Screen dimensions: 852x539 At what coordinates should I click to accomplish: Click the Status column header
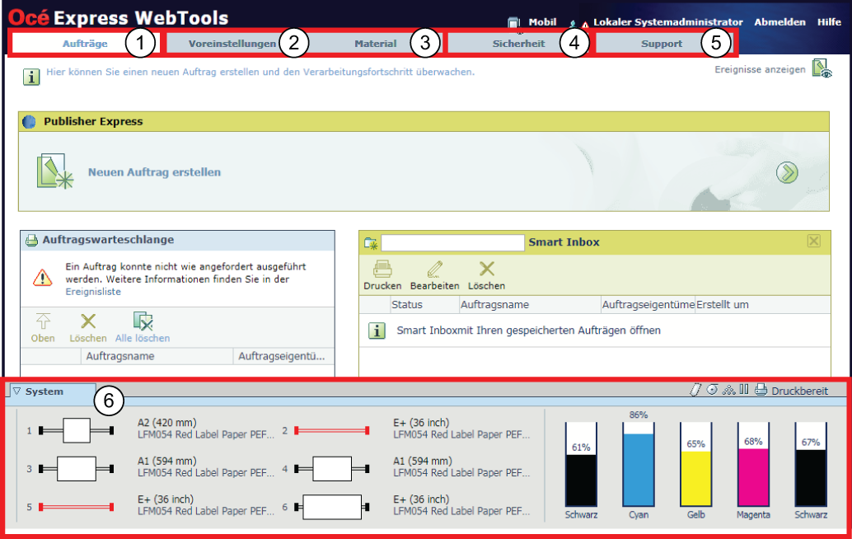424,305
